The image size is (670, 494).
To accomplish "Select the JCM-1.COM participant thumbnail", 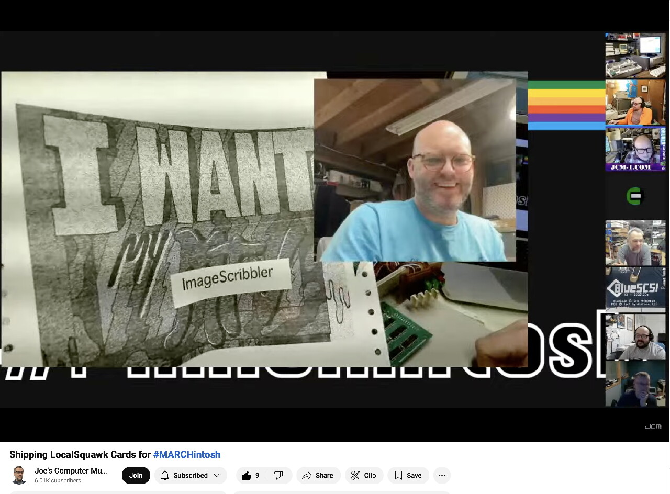I will [x=635, y=149].
